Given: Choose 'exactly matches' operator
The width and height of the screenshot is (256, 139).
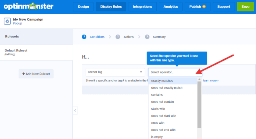Looking at the screenshot, I should (x=172, y=81).
